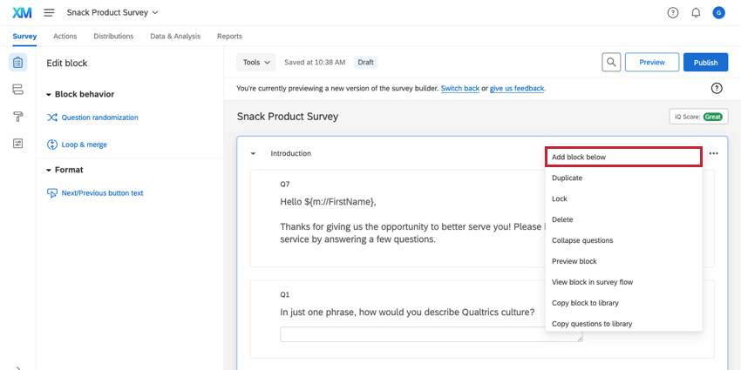Switch to the Data & Analysis tab
This screenshot has width=741, height=370.
click(174, 37)
